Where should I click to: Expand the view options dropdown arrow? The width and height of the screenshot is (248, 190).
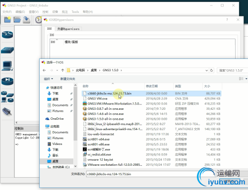pyautogui.click(x=246, y=79)
